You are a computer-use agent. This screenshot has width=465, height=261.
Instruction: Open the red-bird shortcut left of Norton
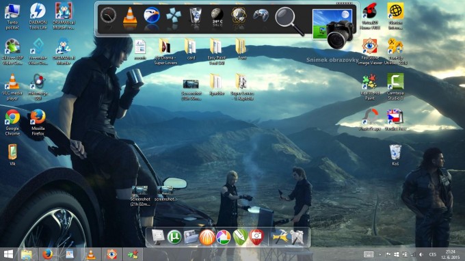click(x=370, y=16)
